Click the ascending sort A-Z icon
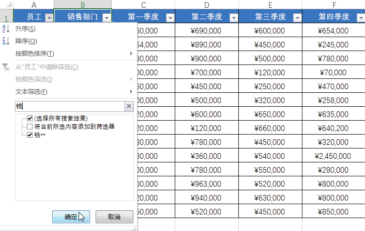 pos(6,29)
